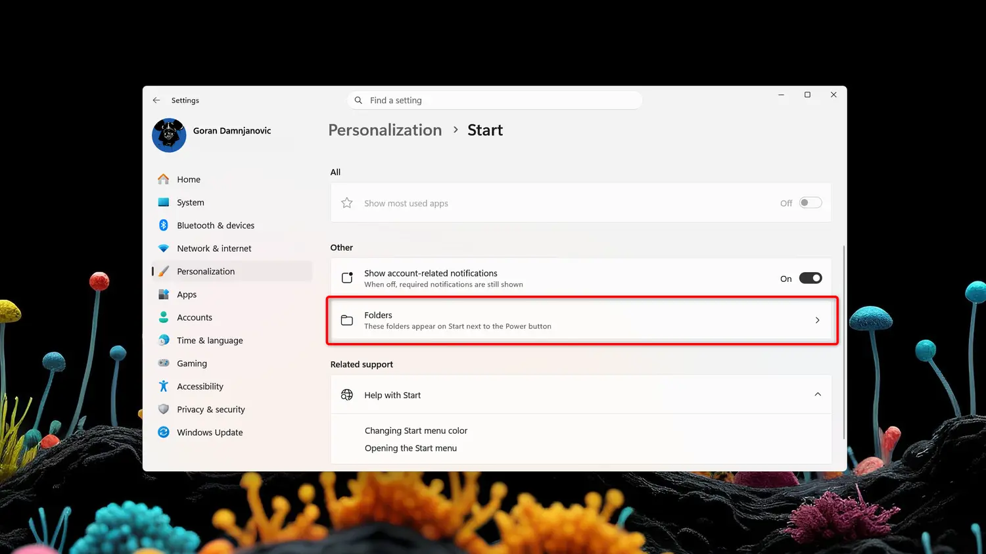Image resolution: width=986 pixels, height=554 pixels.
Task: Click the Settings window title text
Action: (185, 101)
